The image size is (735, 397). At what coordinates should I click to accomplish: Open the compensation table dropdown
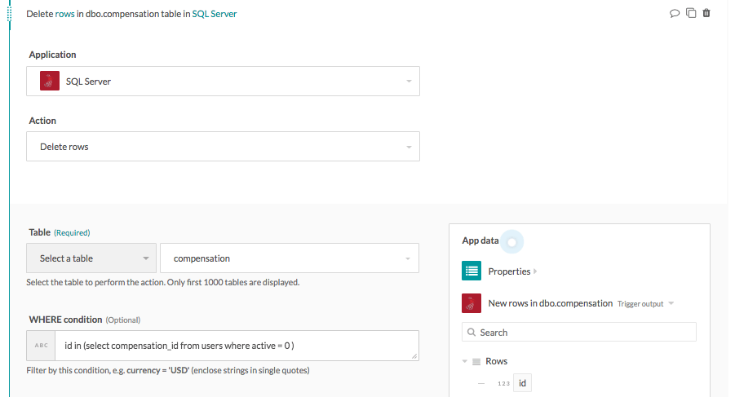pyautogui.click(x=290, y=258)
